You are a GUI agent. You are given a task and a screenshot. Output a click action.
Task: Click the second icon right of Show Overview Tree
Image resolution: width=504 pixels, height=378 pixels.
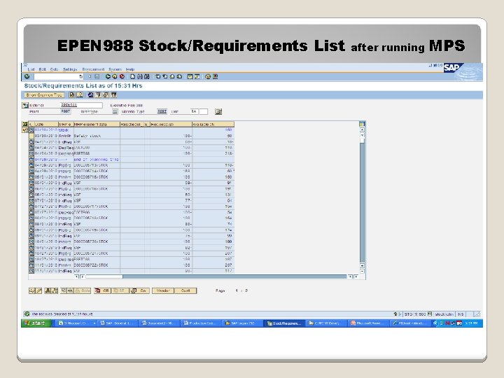click(80, 94)
